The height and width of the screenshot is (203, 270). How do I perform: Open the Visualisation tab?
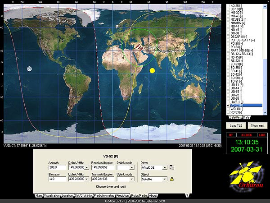[x=52, y=196]
